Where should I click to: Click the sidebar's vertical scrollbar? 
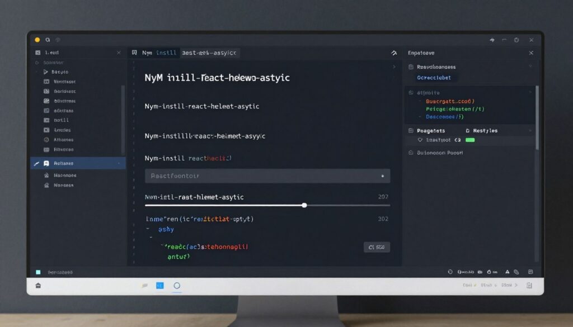click(x=123, y=120)
